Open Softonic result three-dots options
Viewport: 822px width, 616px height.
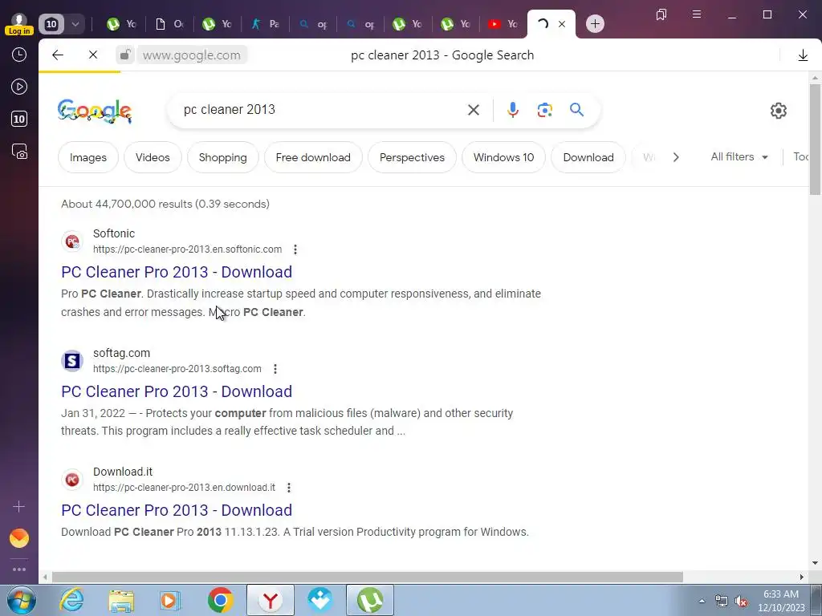pyautogui.click(x=295, y=249)
